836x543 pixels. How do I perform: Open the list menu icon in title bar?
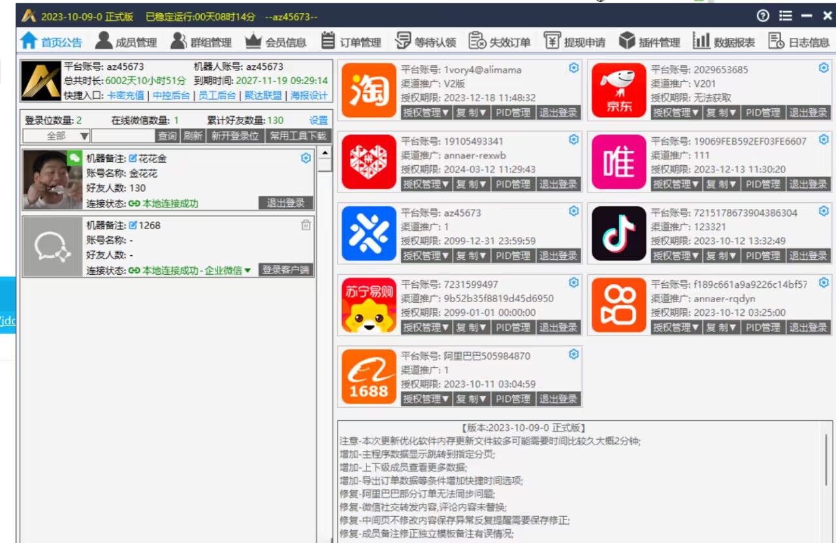click(786, 16)
